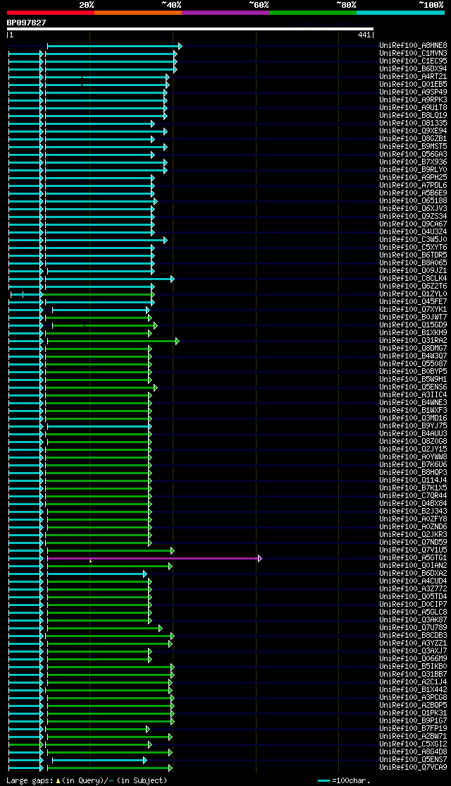
Task: Select the UniRef100_Q45FE7 label
Action: click(414, 302)
